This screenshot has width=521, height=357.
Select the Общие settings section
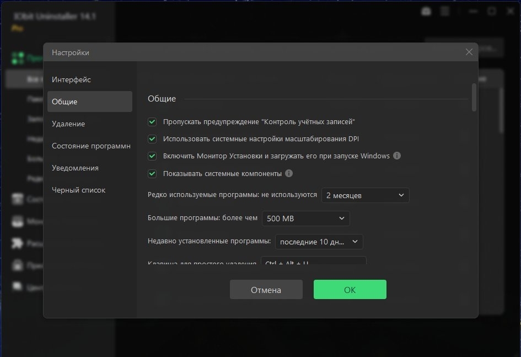(x=90, y=102)
